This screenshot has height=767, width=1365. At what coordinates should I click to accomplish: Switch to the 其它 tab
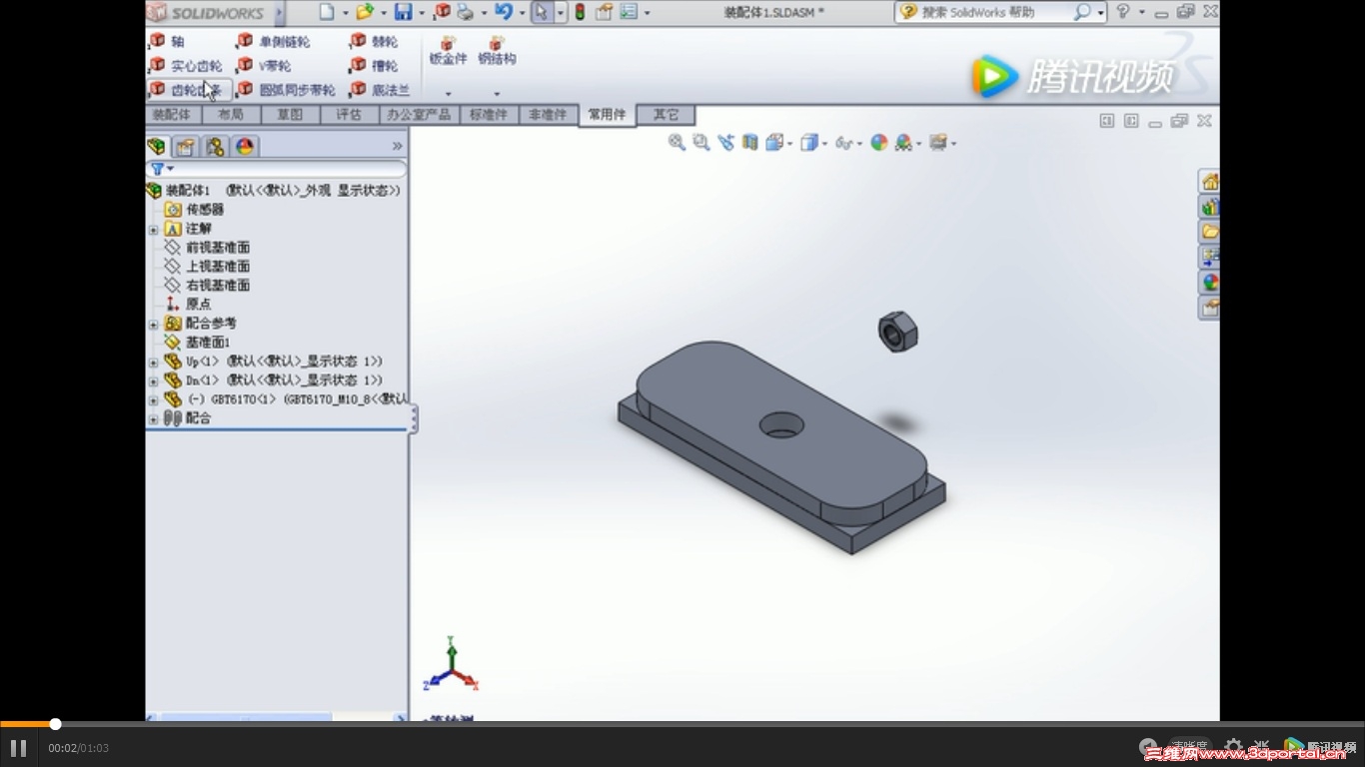point(666,115)
